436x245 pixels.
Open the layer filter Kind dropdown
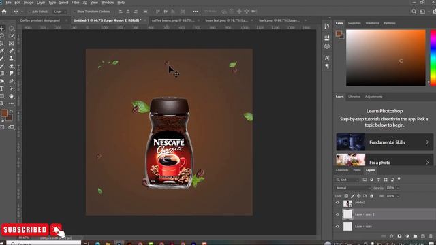347,180
